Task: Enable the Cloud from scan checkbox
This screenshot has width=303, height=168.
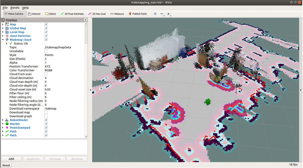Action: 46,74
